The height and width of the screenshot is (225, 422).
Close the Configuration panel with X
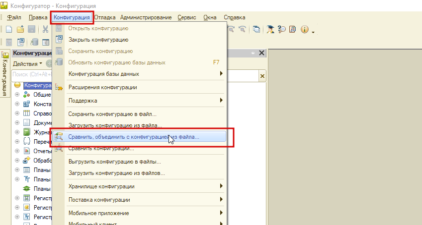(x=261, y=53)
